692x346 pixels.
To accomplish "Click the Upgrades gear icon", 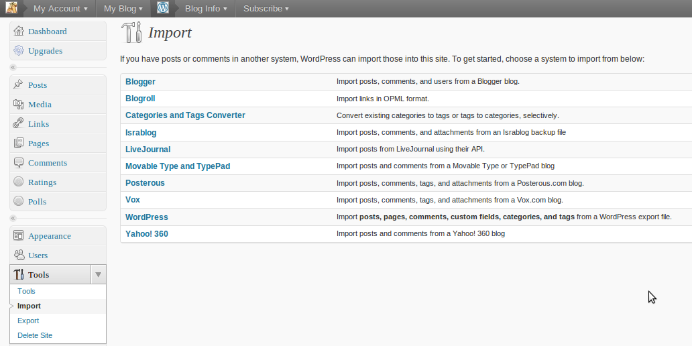I will pyautogui.click(x=19, y=50).
